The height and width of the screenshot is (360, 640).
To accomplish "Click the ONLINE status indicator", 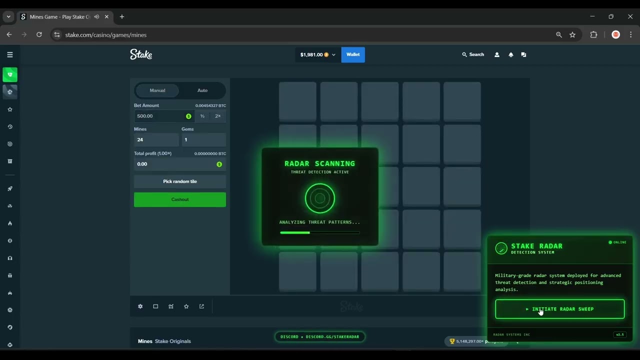I will pyautogui.click(x=617, y=242).
